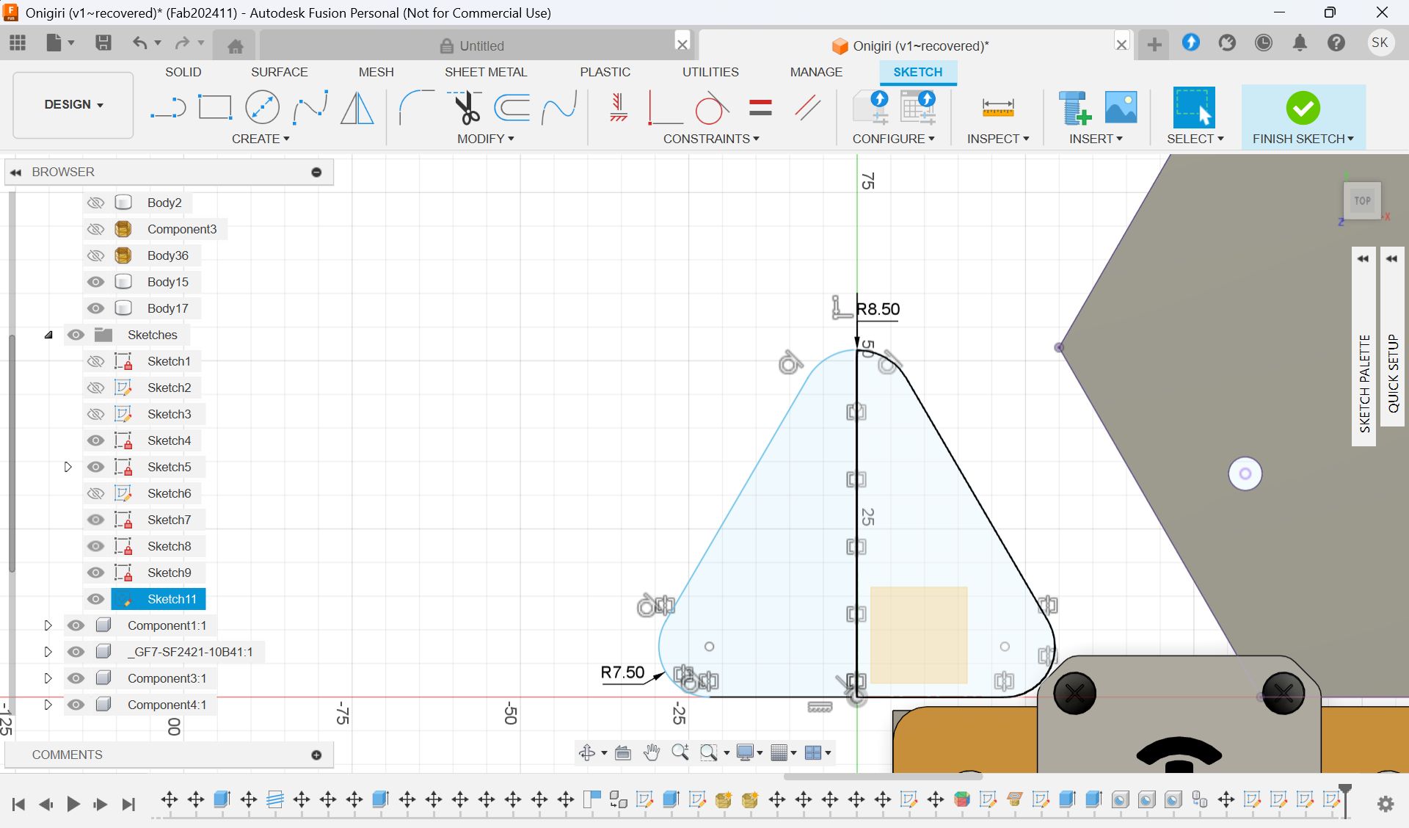Jump to the timeline beginning
Screen dimensions: 1409x828
[18, 805]
